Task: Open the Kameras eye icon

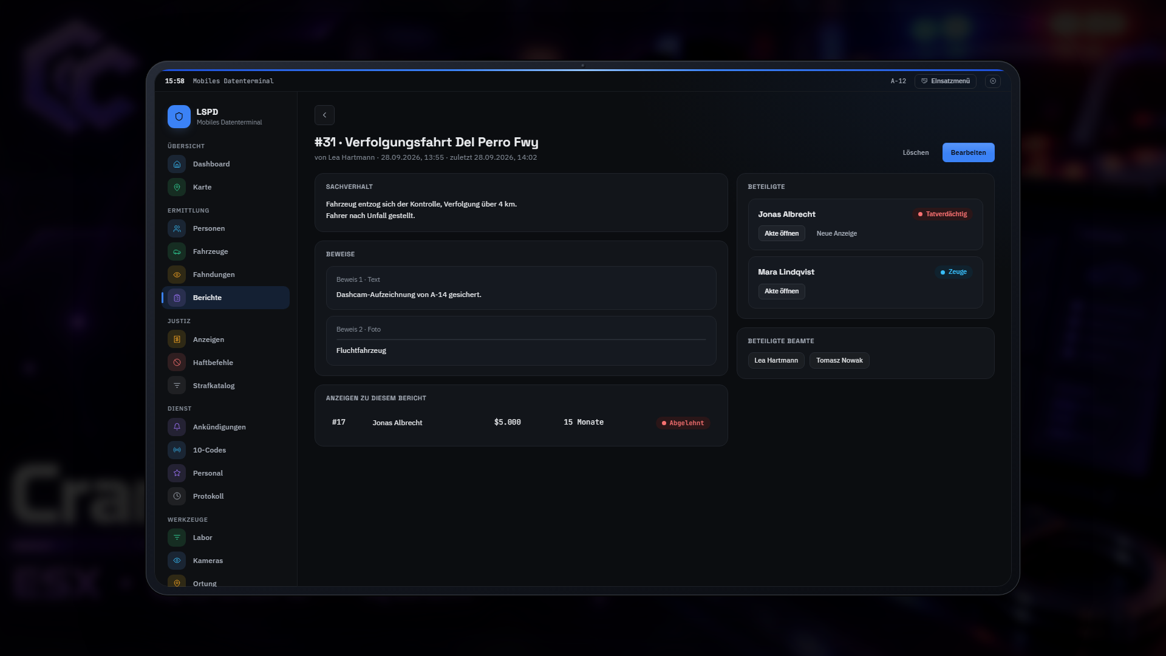Action: pyautogui.click(x=177, y=561)
